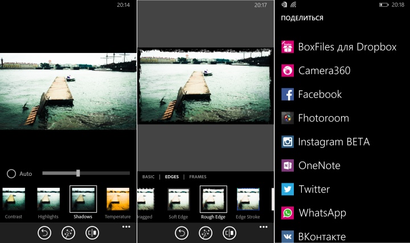The width and height of the screenshot is (410, 243).
Task: Switch to the FRAMES tab
Action: [x=198, y=177]
